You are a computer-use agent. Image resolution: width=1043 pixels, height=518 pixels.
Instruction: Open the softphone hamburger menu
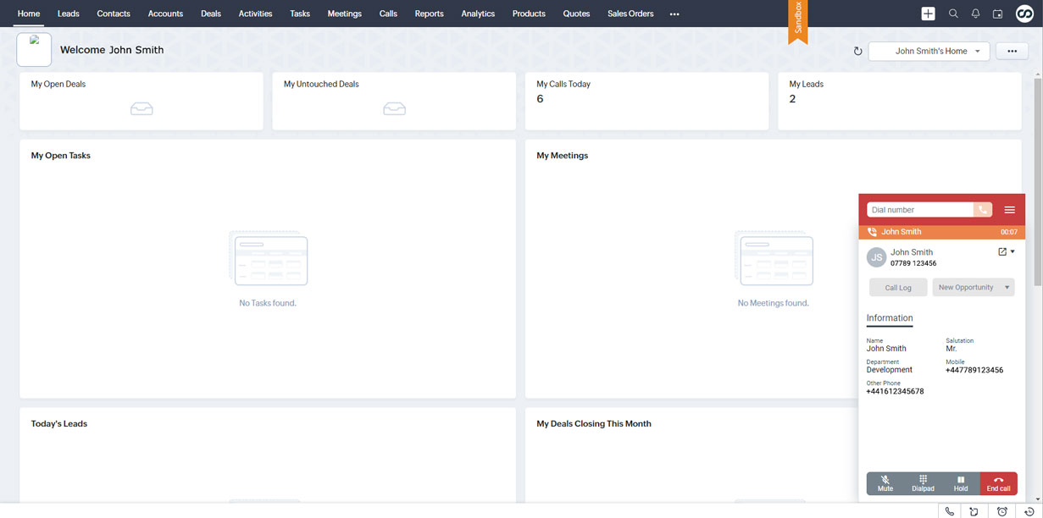point(1009,210)
